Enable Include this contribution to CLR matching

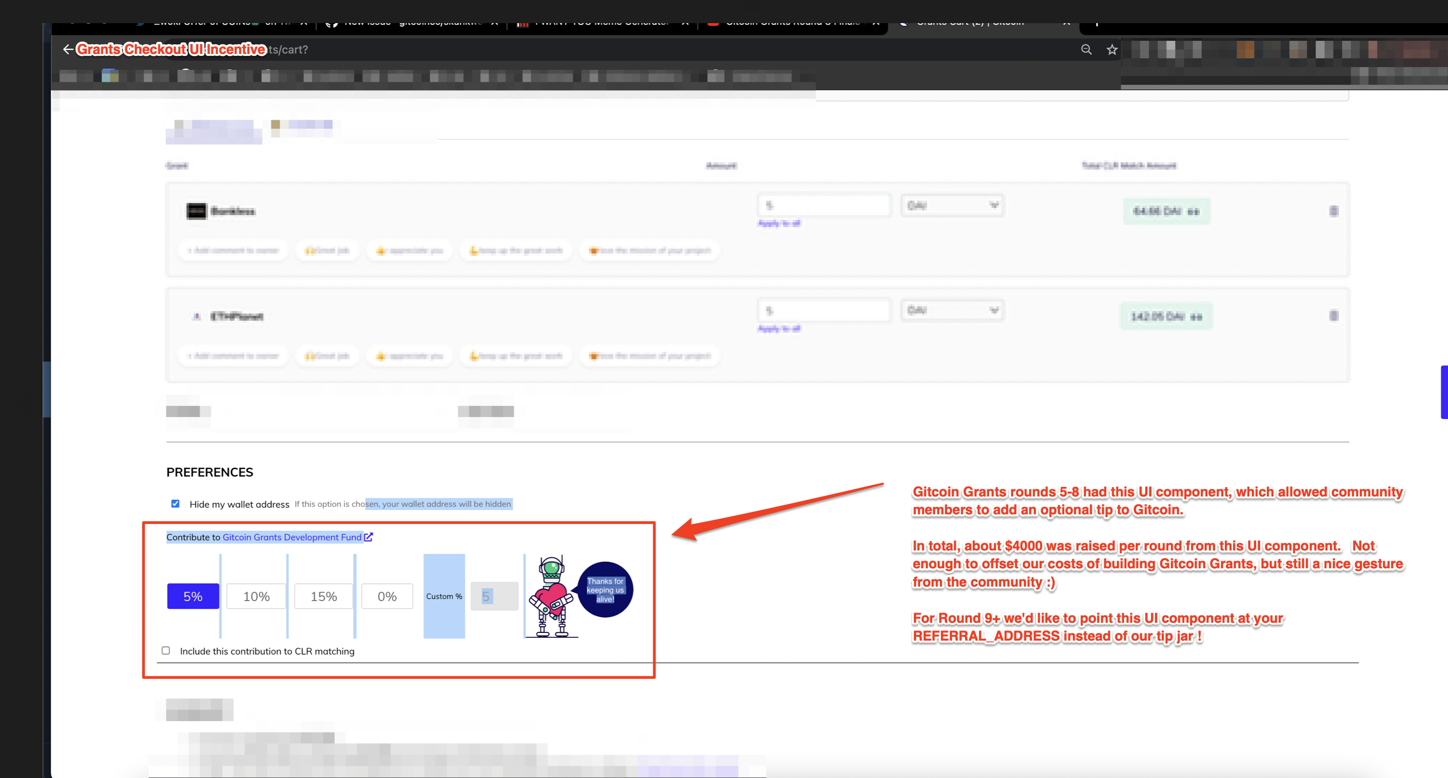click(166, 650)
